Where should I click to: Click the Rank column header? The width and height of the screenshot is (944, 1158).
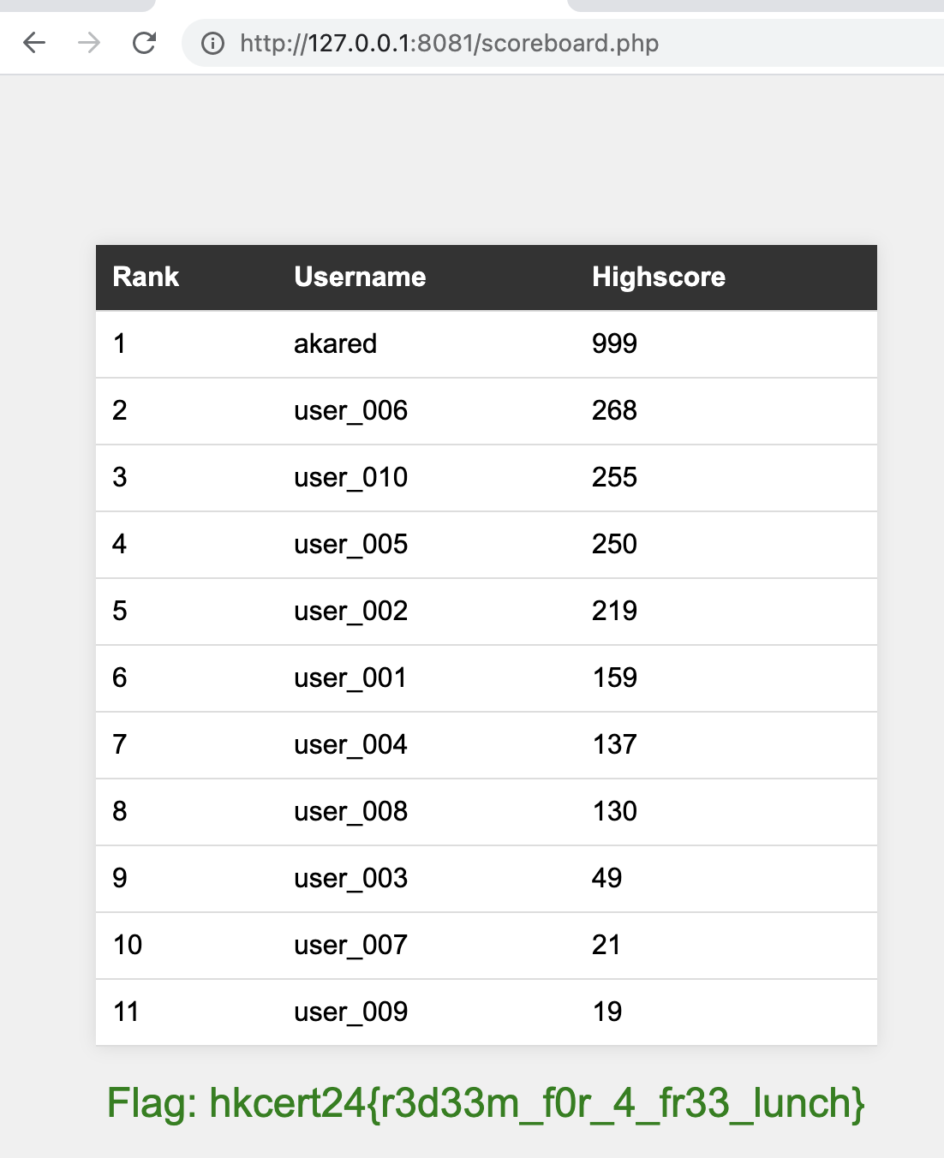point(146,277)
